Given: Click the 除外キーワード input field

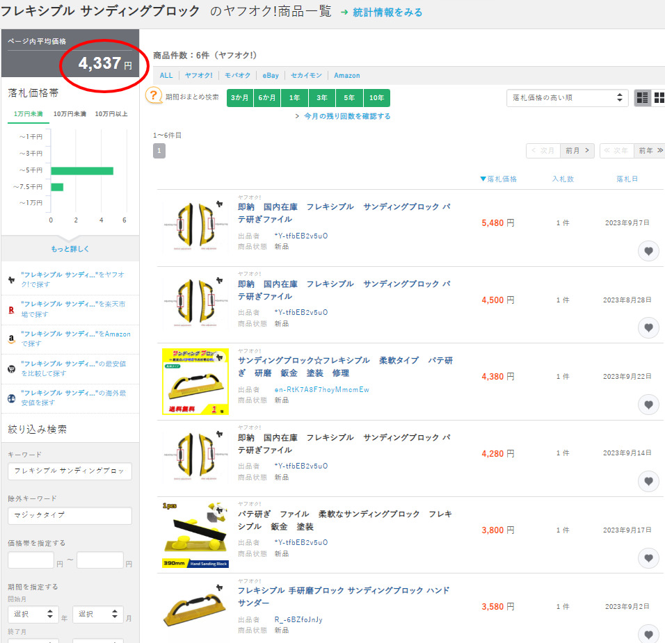Looking at the screenshot, I should pyautogui.click(x=70, y=515).
